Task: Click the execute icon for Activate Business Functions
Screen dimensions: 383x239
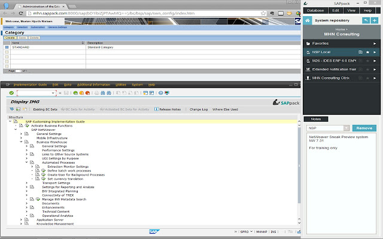Action: point(27,125)
